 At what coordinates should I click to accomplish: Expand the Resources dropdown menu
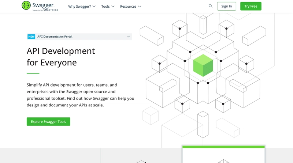tap(130, 6)
